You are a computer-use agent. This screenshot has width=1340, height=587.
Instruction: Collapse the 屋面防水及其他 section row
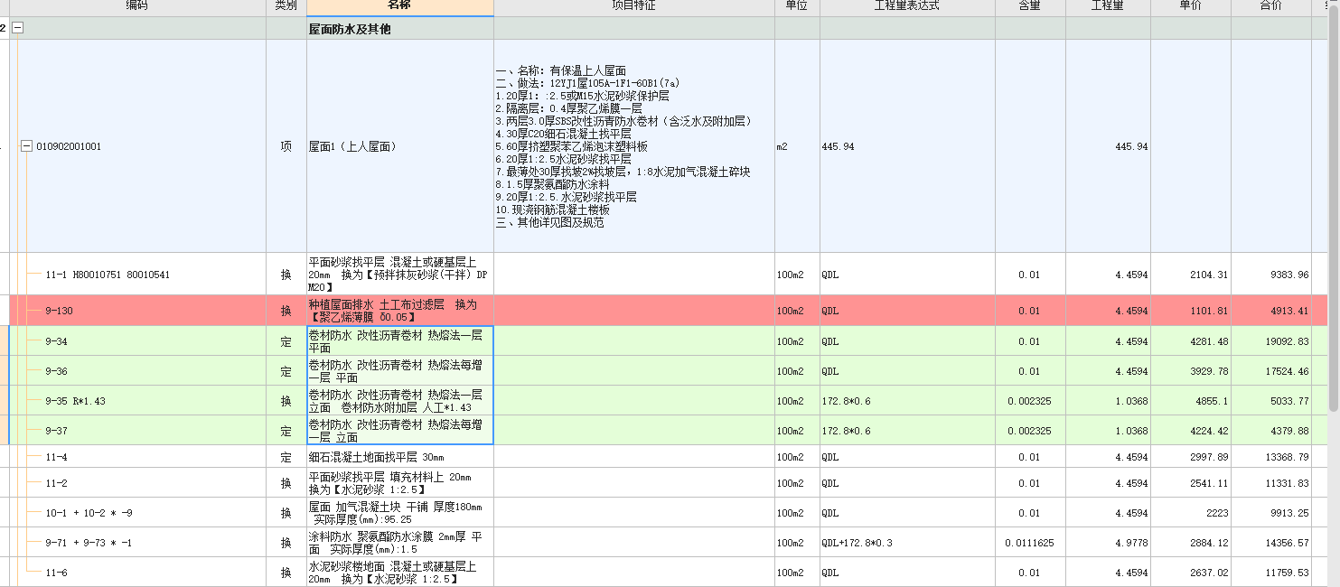click(17, 29)
